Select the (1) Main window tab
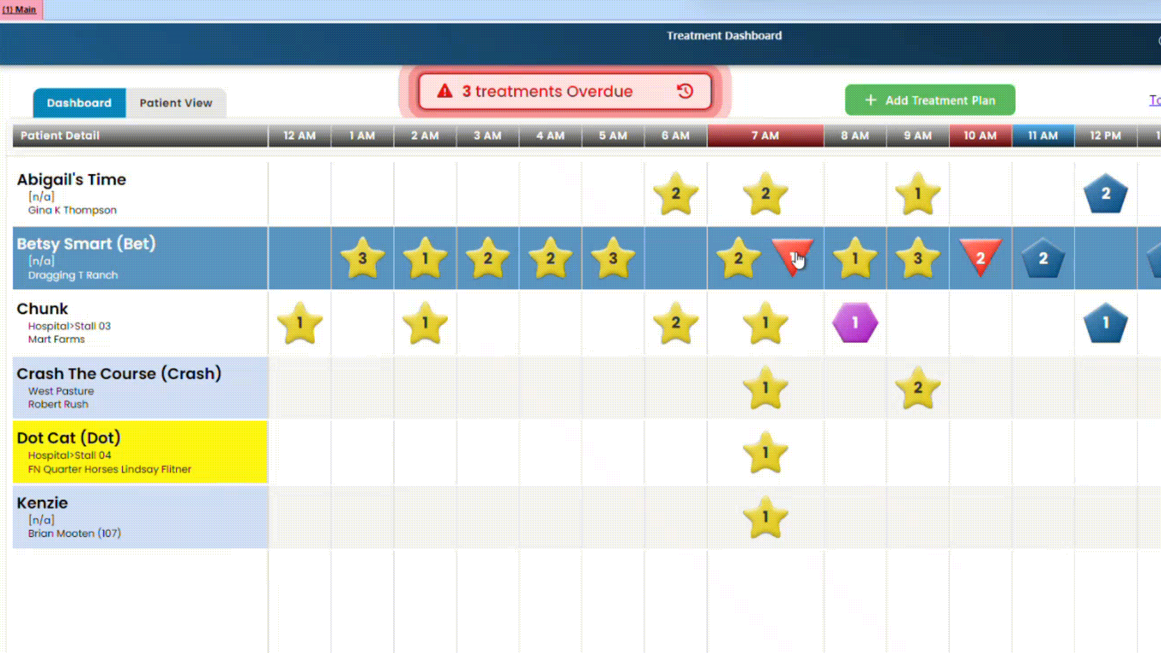Screen dimensions: 1161x653 [x=21, y=10]
